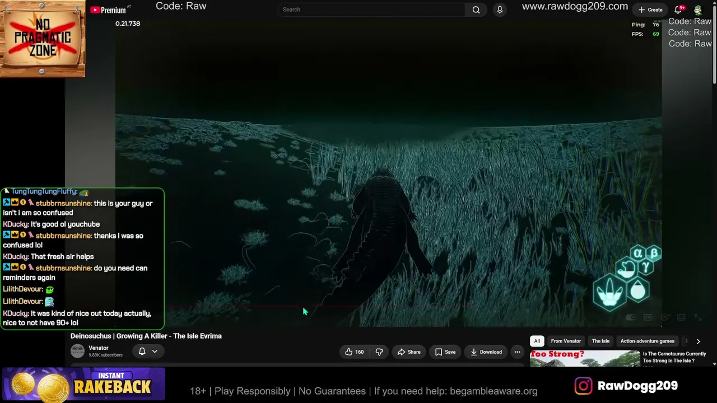This screenshot has height=403, width=717.
Task: Click the Deinosuchus Growing A Killer title
Action: point(146,336)
